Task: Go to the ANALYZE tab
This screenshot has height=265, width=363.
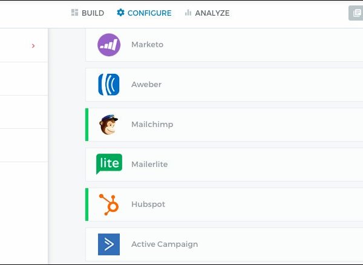Action: click(x=212, y=13)
